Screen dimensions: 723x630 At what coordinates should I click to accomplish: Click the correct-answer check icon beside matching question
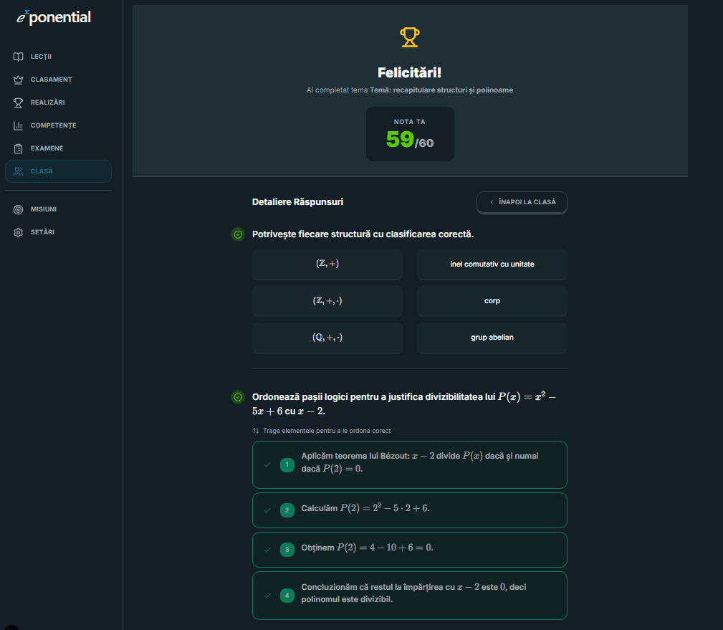pyautogui.click(x=238, y=234)
